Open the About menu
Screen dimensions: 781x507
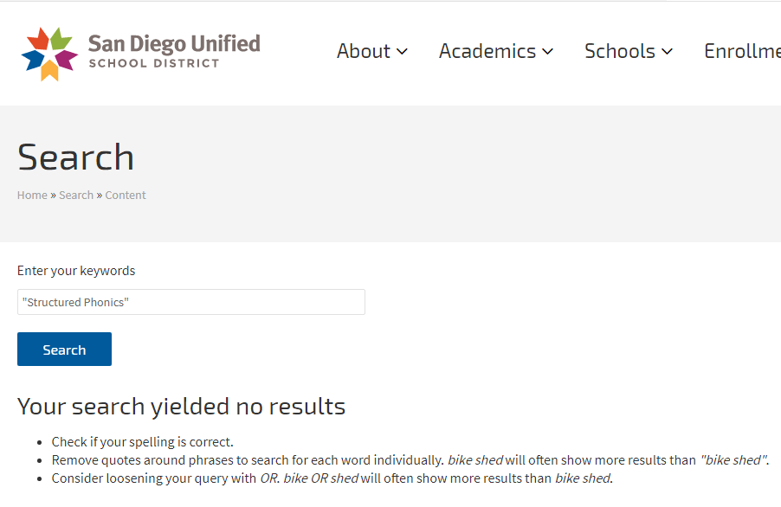tap(363, 51)
